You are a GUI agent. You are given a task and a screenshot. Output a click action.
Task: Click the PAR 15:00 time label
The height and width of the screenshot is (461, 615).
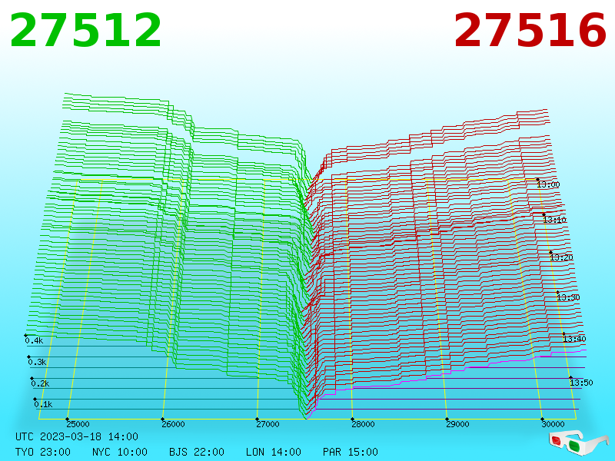pyautogui.click(x=351, y=452)
